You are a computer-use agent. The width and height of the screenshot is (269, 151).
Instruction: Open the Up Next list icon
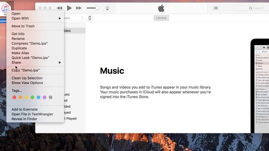pos(216,8)
